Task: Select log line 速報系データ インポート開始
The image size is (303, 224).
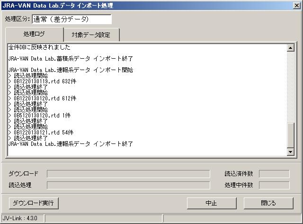Action: 71,70
